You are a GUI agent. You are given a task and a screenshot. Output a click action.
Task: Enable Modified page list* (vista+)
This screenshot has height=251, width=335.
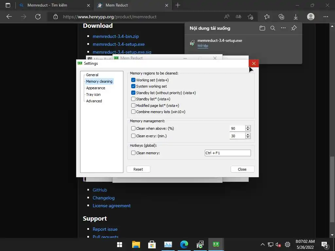[x=133, y=106]
